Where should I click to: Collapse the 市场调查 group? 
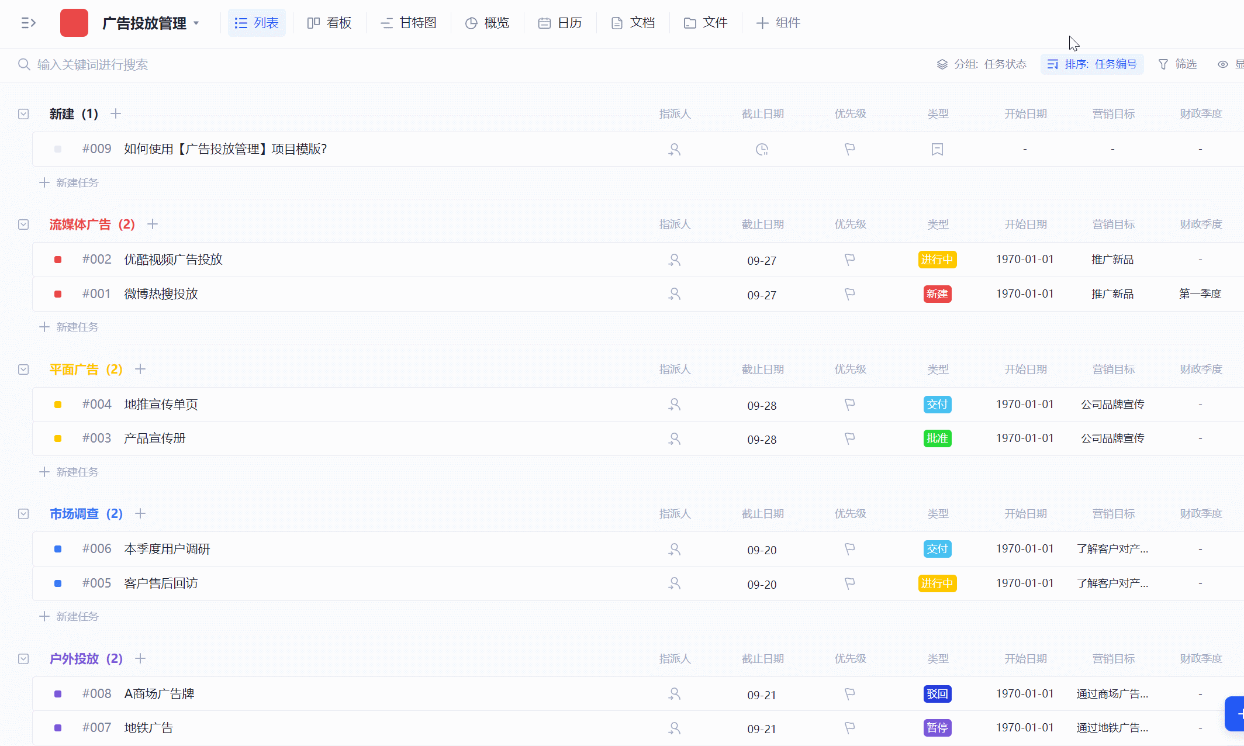23,514
